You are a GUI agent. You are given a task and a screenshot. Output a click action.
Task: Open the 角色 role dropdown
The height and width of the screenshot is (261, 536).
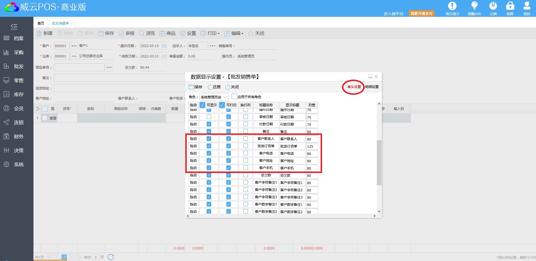214,97
